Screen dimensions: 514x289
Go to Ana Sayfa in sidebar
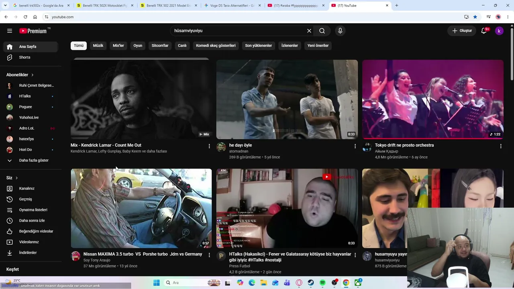pyautogui.click(x=31, y=47)
